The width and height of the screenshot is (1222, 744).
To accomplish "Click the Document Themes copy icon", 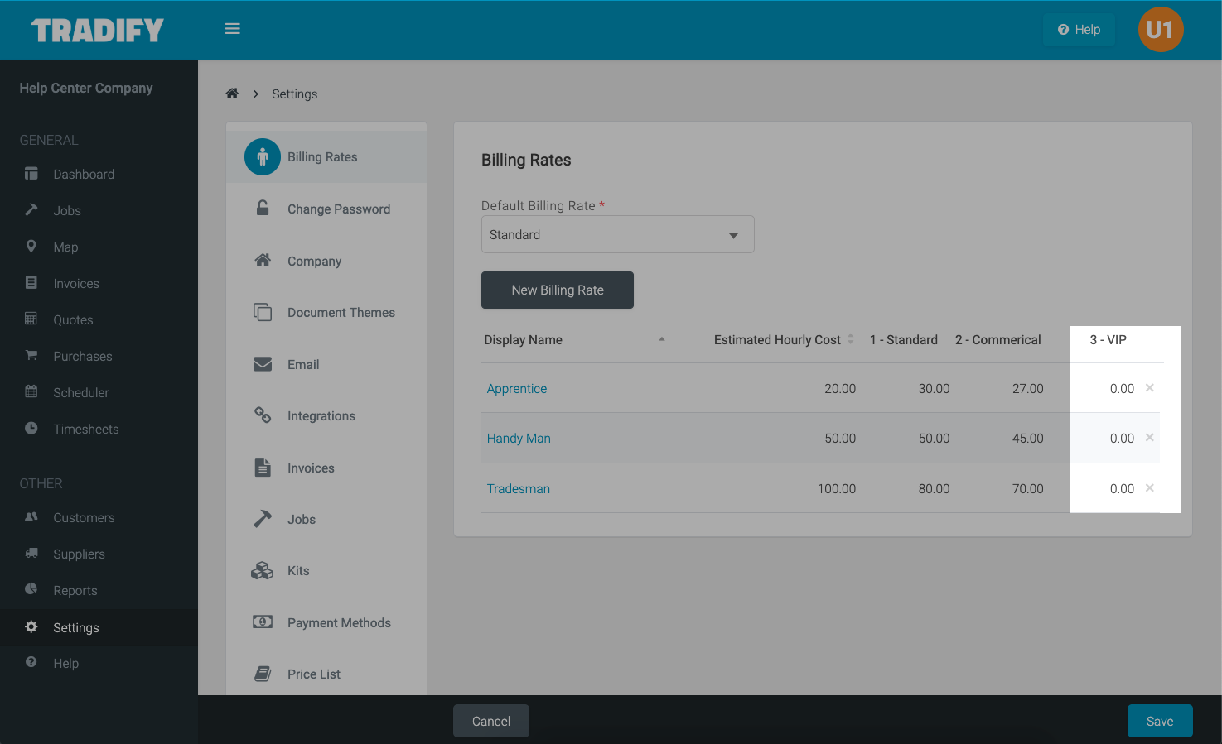I will (x=263, y=312).
